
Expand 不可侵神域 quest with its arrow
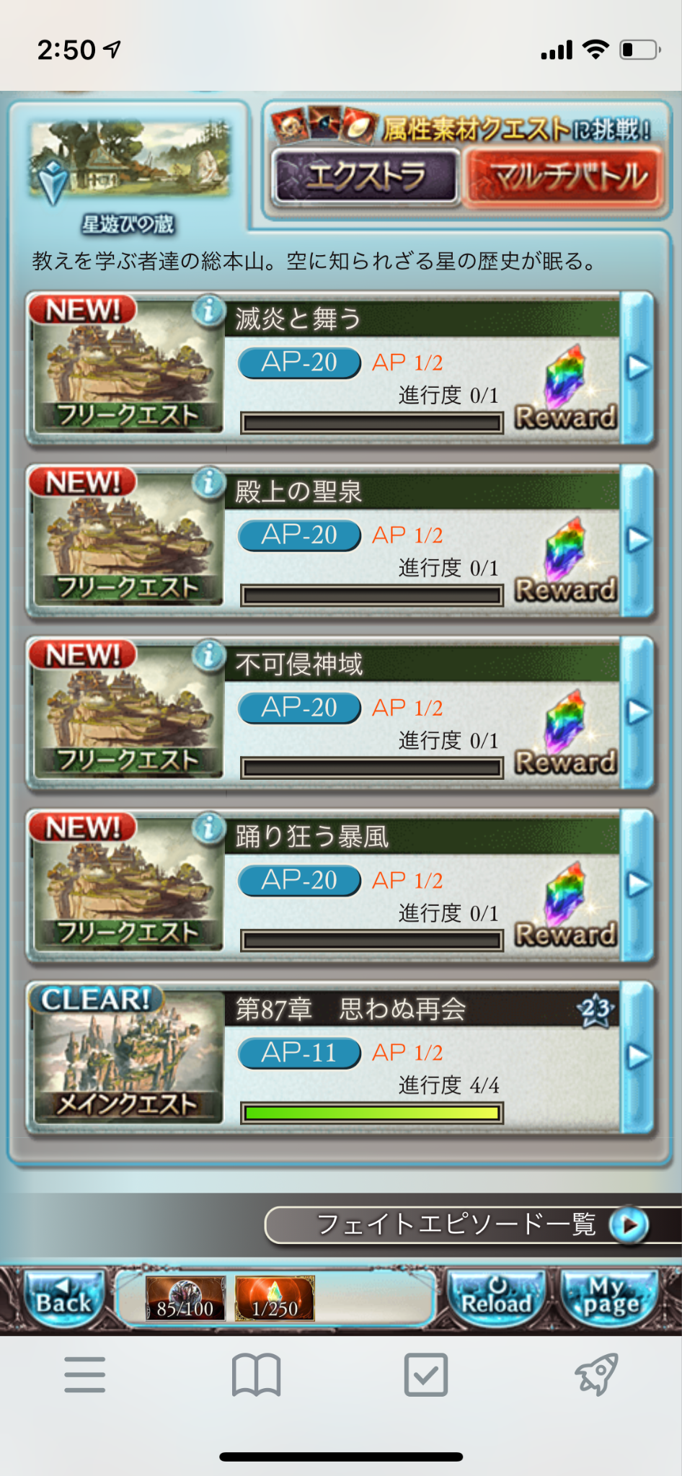637,712
